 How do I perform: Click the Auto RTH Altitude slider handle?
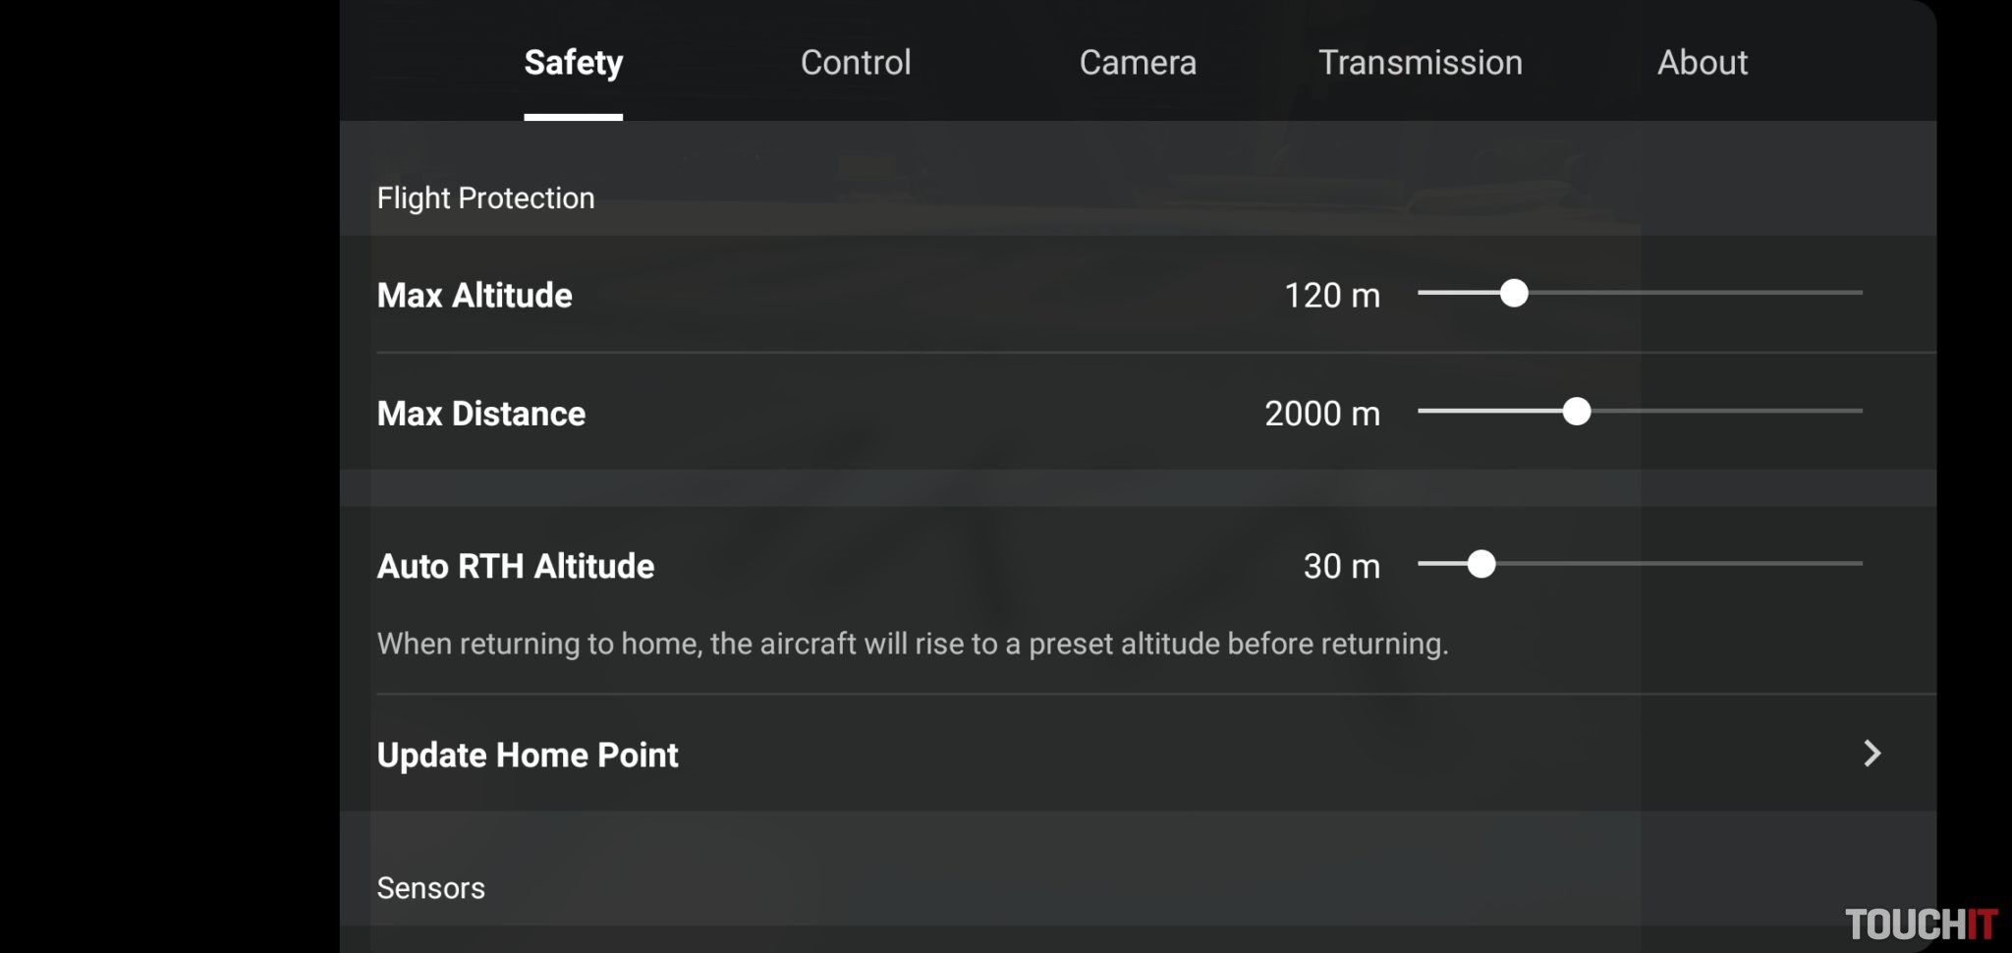1481,564
